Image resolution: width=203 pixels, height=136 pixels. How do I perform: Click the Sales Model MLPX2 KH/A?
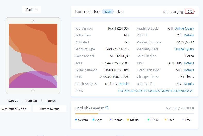click(x=119, y=56)
